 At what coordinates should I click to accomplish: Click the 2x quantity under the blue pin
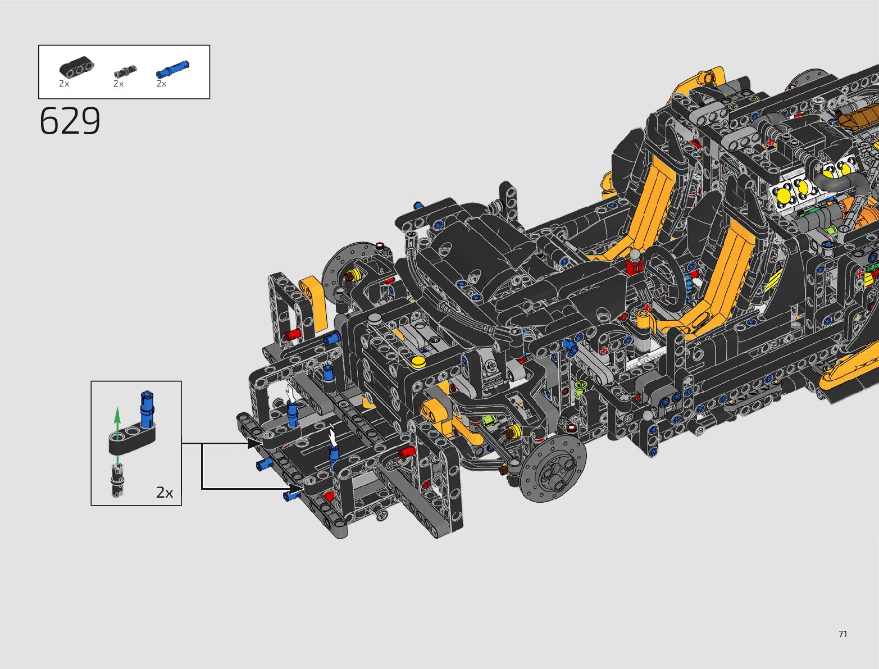tap(161, 84)
